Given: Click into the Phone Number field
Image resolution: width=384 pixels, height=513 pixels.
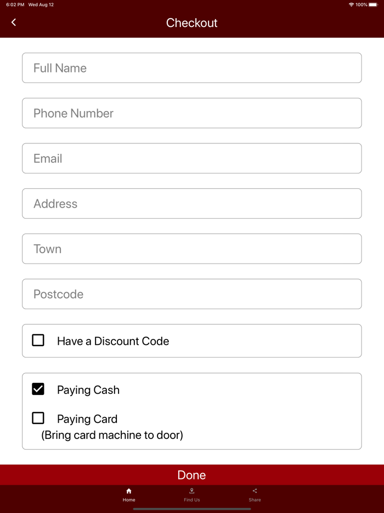Looking at the screenshot, I should [191, 113].
